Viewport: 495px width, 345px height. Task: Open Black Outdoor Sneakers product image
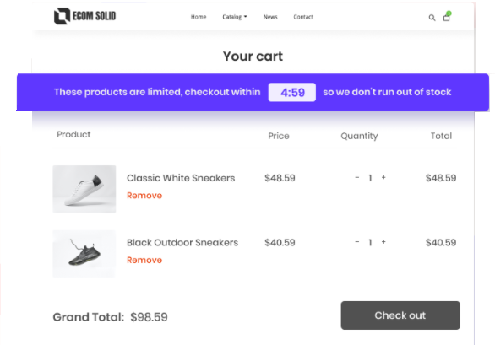84,254
